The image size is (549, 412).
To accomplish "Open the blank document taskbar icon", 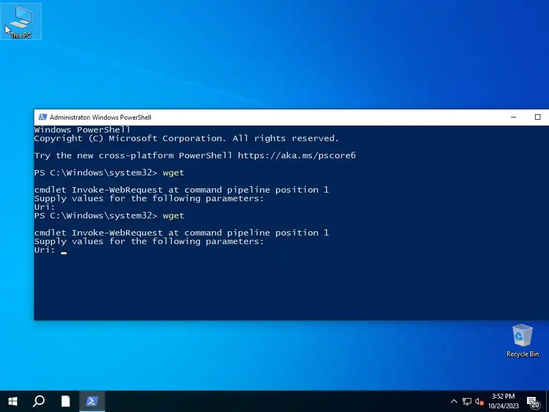I will [x=65, y=401].
